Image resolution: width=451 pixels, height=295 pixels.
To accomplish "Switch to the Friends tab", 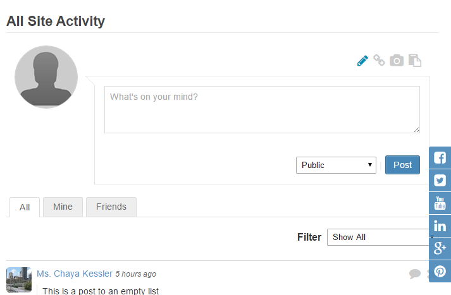I will (111, 207).
